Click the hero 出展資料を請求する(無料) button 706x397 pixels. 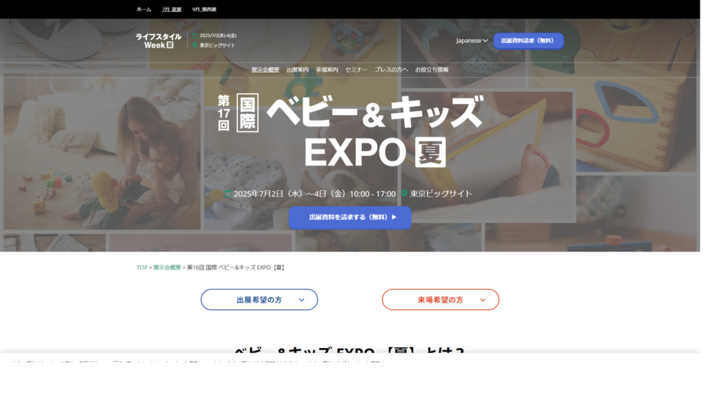click(350, 217)
